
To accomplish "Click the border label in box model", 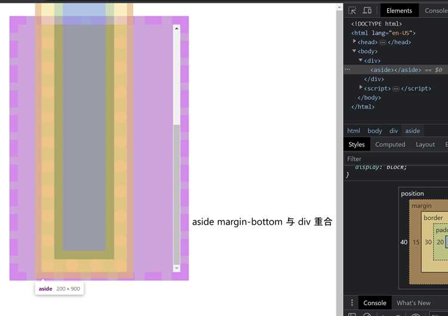I will 433,217.
